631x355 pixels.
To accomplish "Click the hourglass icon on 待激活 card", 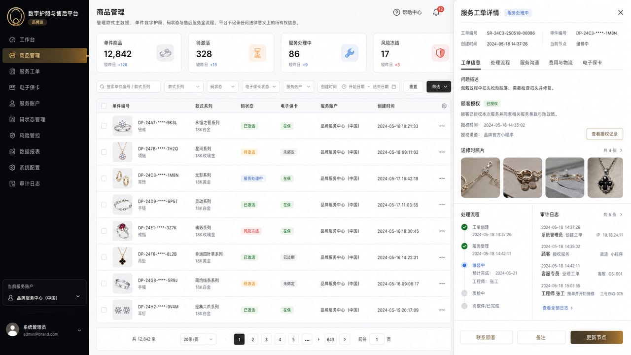I will tap(257, 53).
